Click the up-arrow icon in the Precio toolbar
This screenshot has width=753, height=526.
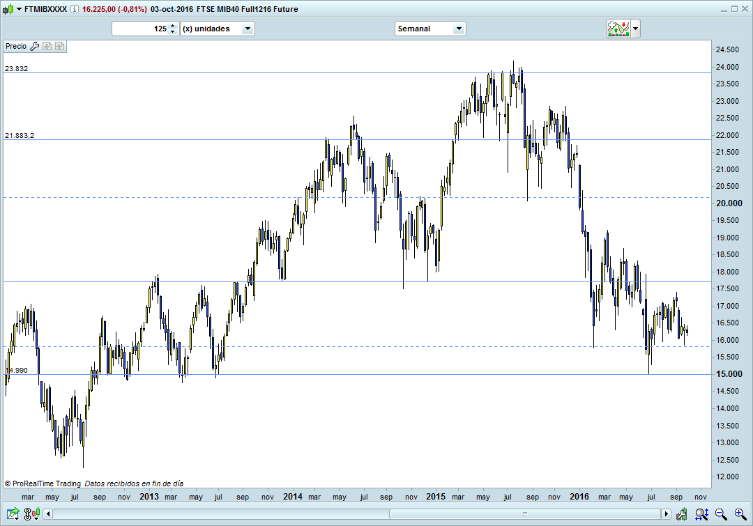59,46
